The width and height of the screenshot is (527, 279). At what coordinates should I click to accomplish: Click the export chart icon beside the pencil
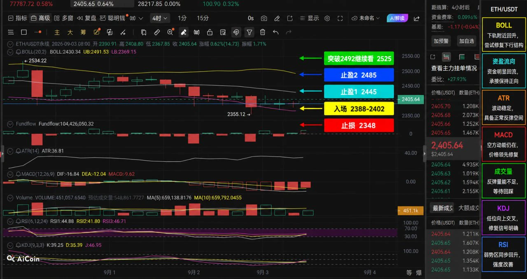coord(290,18)
